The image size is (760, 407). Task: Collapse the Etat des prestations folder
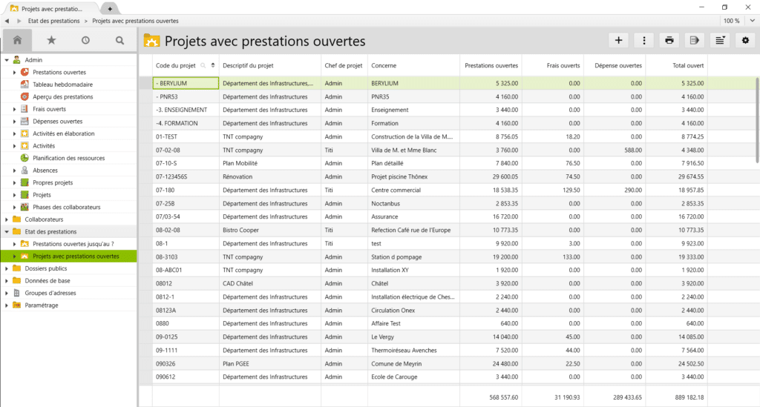click(x=7, y=232)
